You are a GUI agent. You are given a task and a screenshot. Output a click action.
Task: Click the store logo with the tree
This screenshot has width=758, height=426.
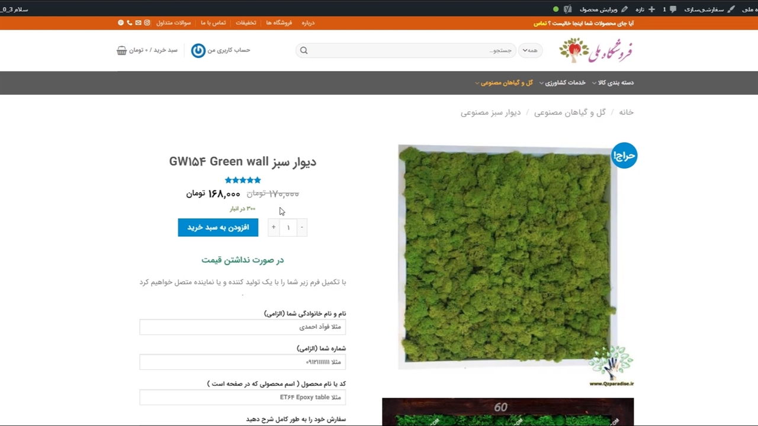coord(596,50)
